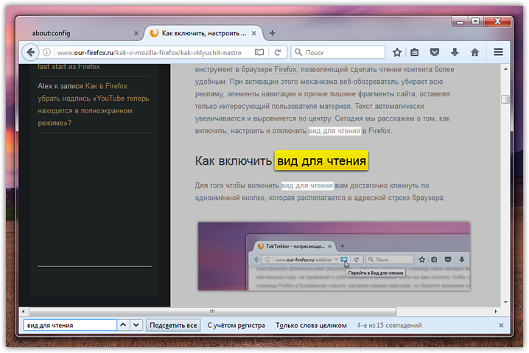Click horizontal scrollbar left arrow
The image size is (529, 353).
(23, 311)
